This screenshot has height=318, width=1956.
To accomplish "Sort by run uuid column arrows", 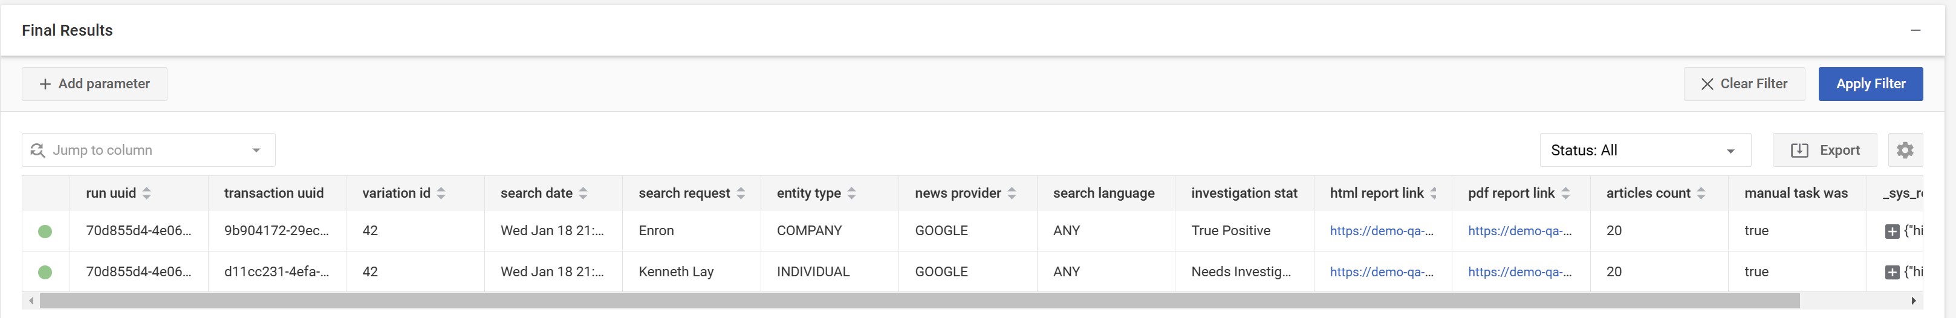I will coord(146,193).
